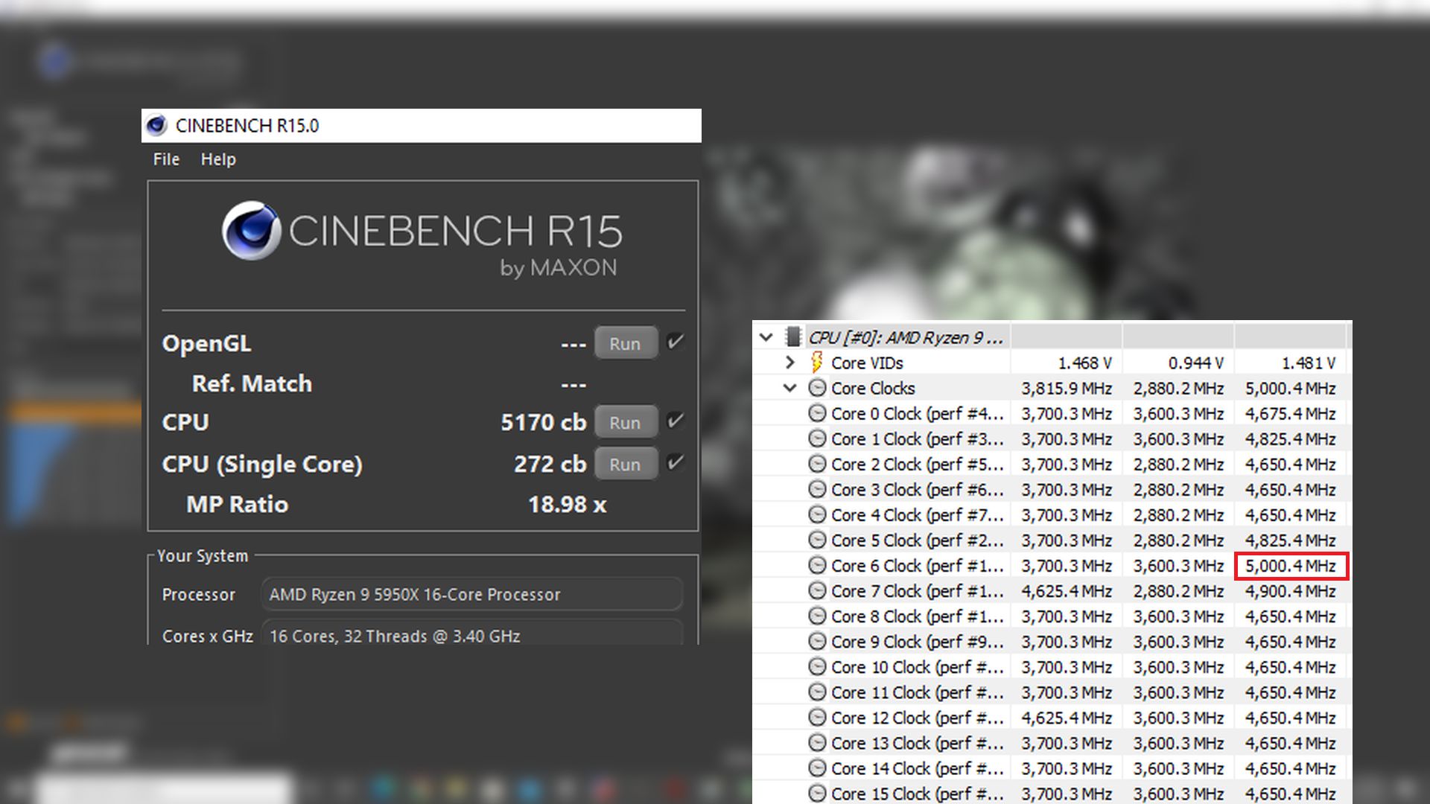Click the Core VIDs lightning icon
This screenshot has width=1430, height=804.
817,363
